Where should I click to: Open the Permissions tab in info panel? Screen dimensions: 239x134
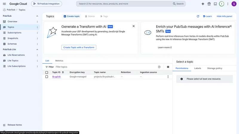182,68
